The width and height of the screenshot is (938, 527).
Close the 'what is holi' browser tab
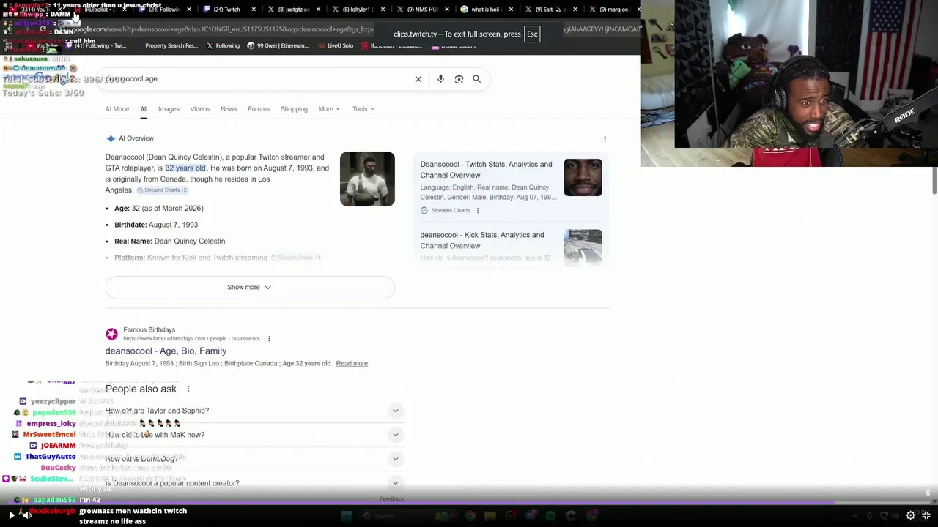pyautogui.click(x=511, y=10)
